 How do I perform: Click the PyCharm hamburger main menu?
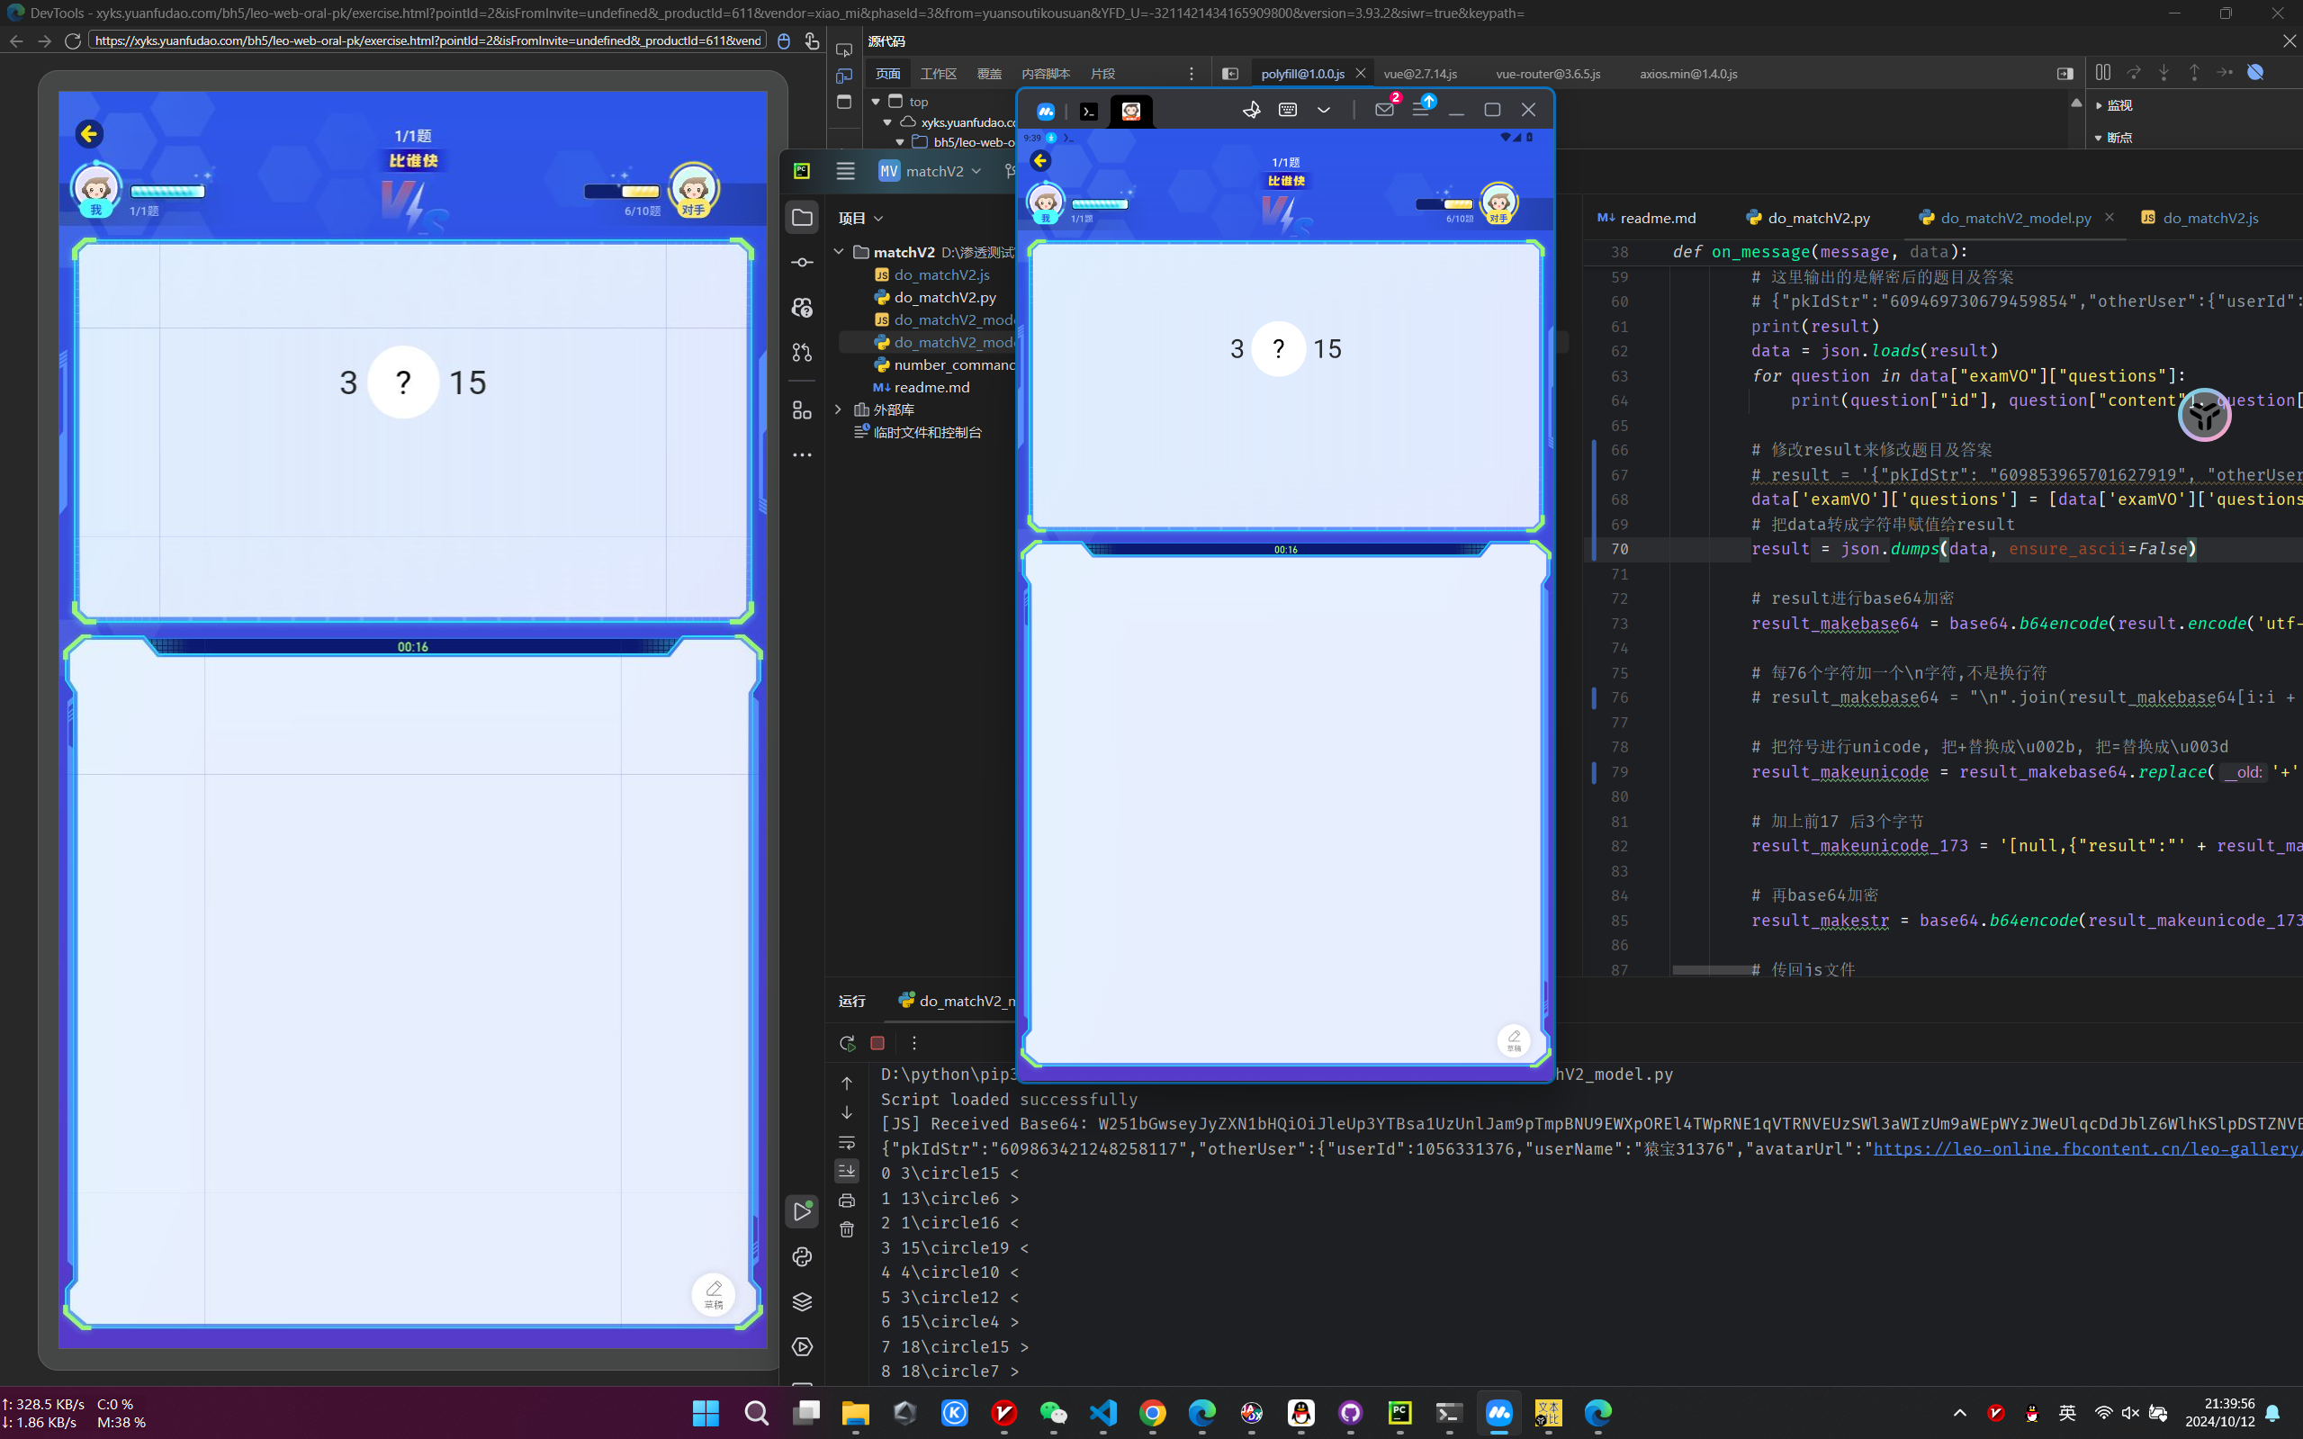[x=845, y=171]
